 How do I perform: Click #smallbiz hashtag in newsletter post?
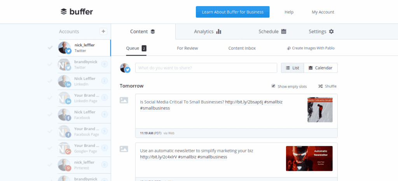coord(187,157)
